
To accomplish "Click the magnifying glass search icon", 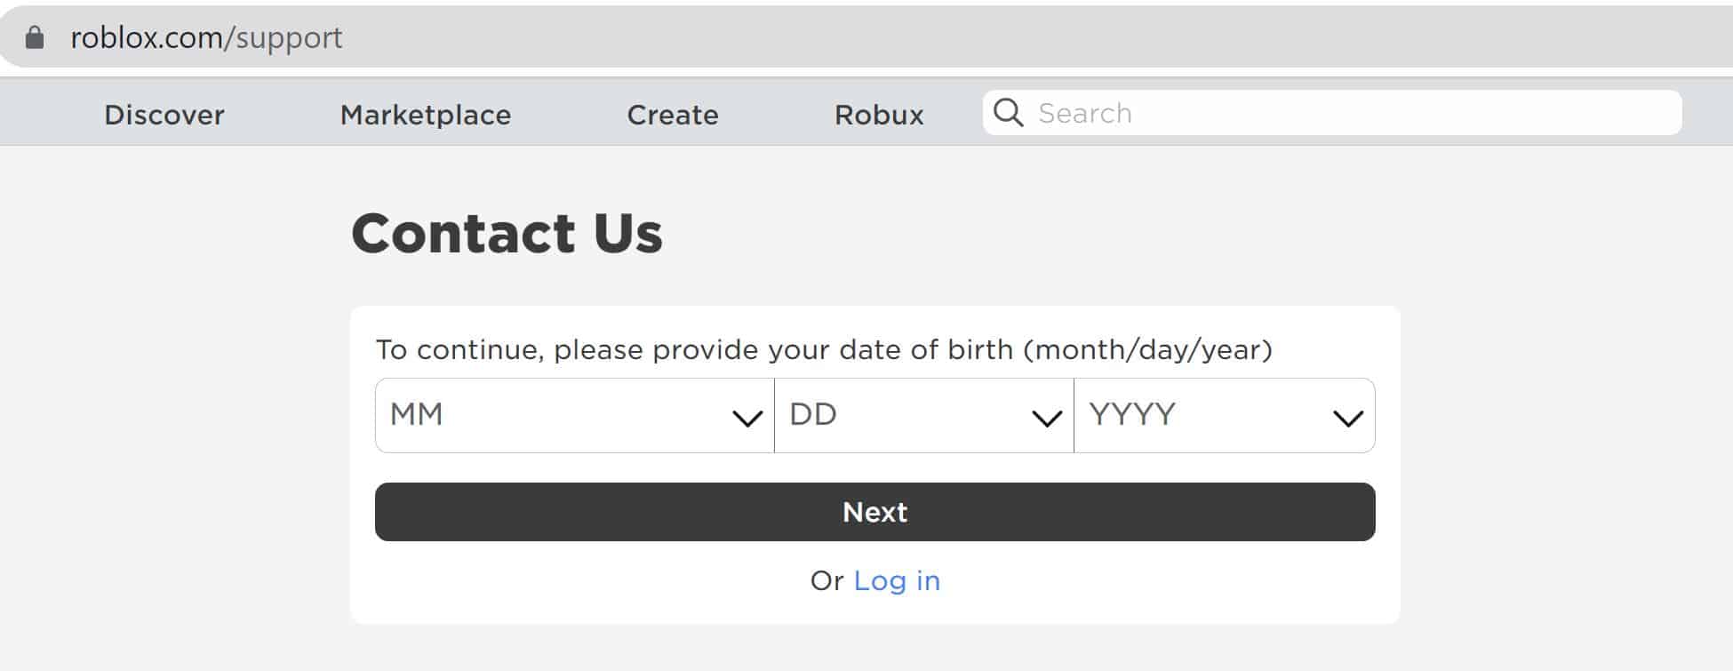I will tap(1008, 113).
